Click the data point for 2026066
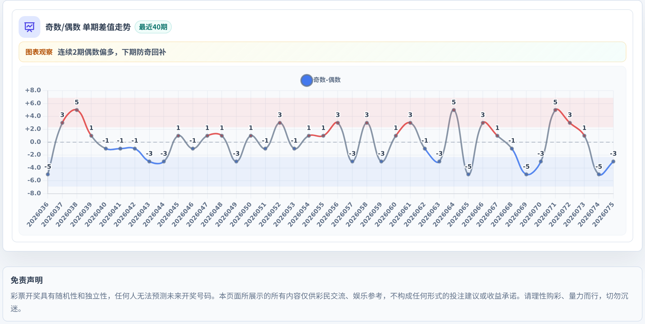645x324 pixels. [483, 123]
